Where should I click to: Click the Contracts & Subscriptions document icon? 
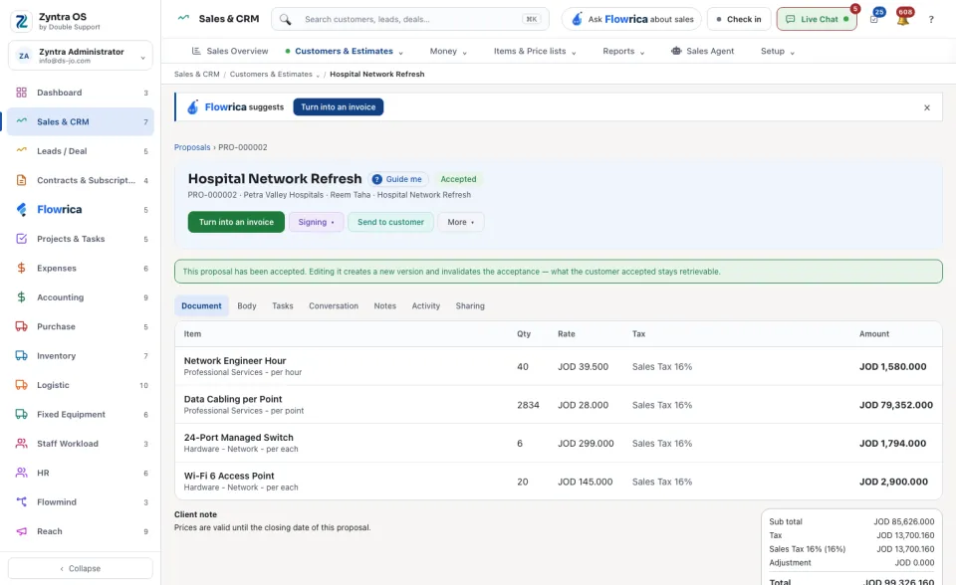pos(21,180)
